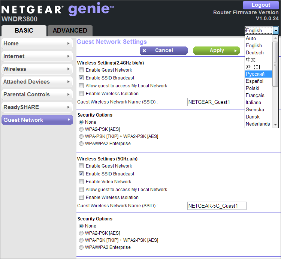281x259 pixels.
Task: Open Attached Devices page
Action: [x=37, y=82]
